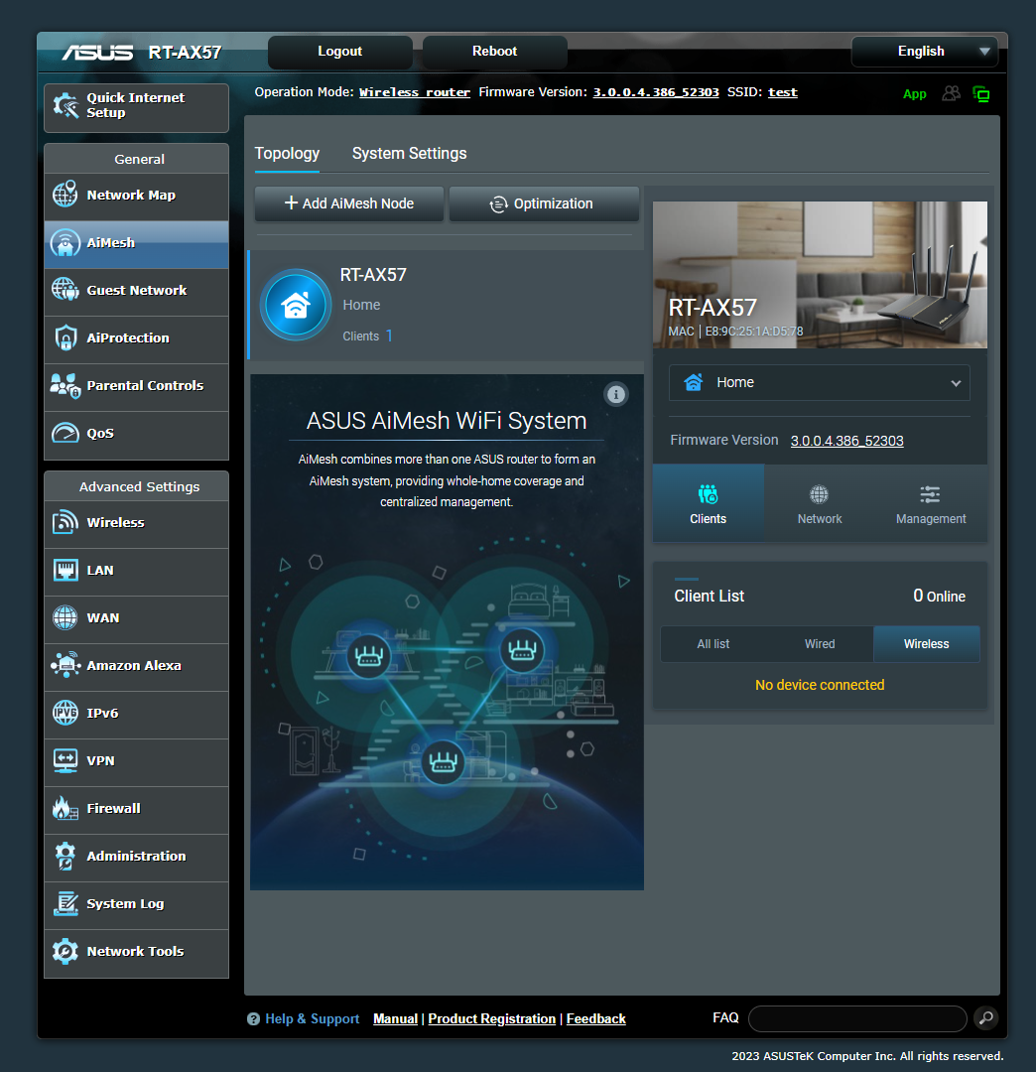Click the info icon on AiMesh banner
The height and width of the screenshot is (1072, 1036).
pyautogui.click(x=615, y=394)
